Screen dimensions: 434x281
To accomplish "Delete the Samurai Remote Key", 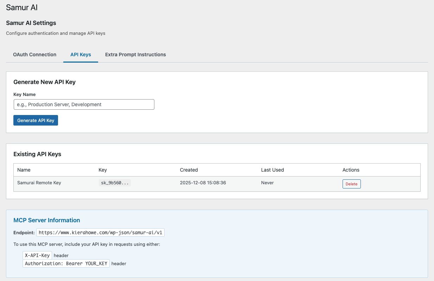I will coord(351,184).
